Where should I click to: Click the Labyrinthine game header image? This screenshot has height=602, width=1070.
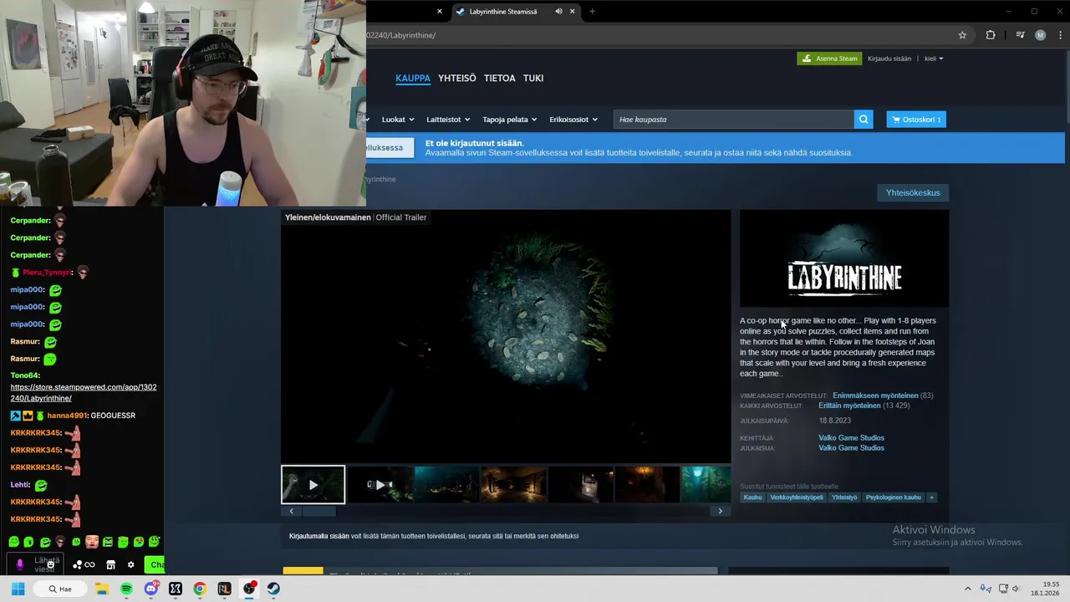click(844, 258)
